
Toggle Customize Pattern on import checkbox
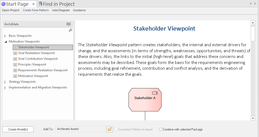(116, 129)
